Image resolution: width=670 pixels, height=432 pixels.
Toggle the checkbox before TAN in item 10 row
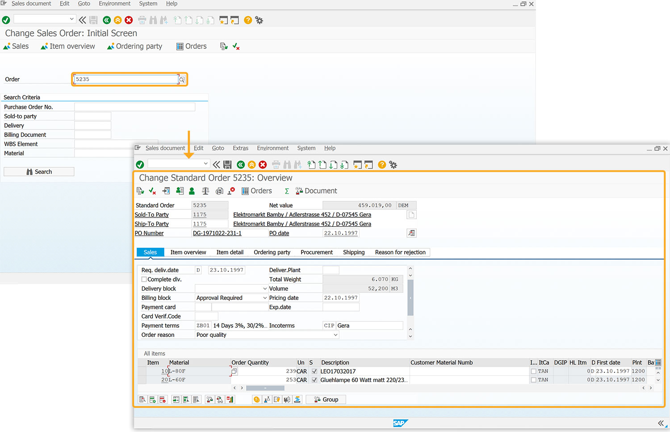pos(533,371)
